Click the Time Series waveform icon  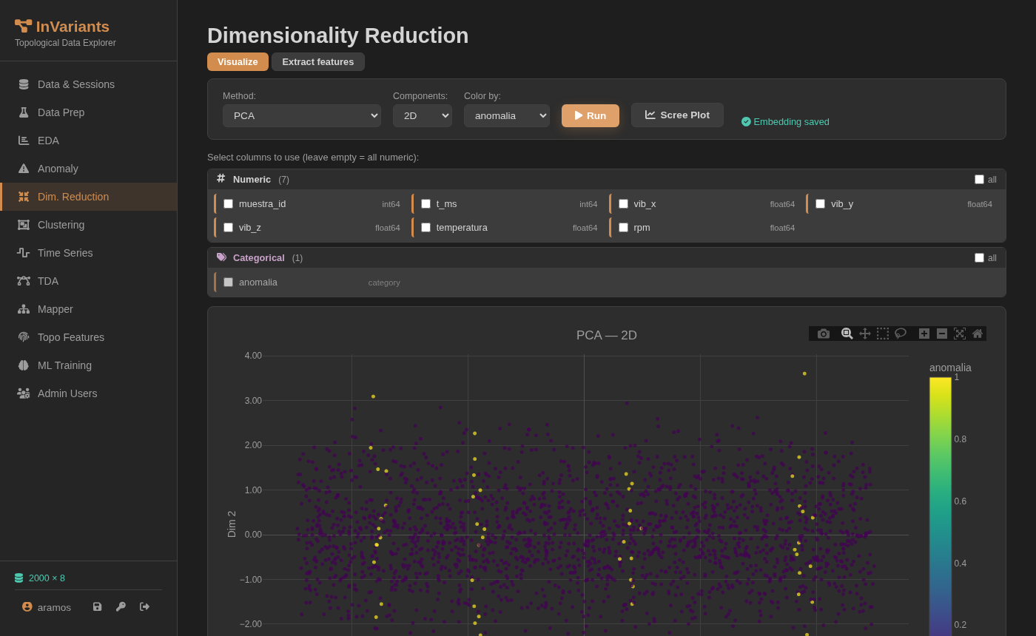point(24,253)
